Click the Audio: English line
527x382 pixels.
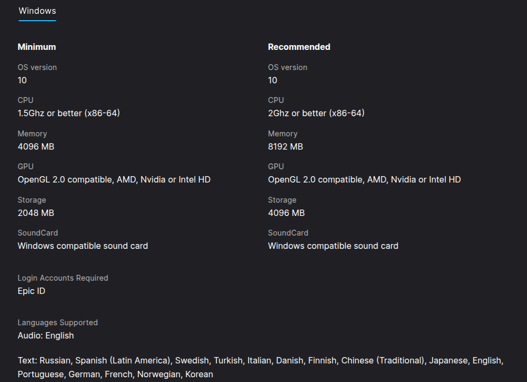click(x=46, y=335)
